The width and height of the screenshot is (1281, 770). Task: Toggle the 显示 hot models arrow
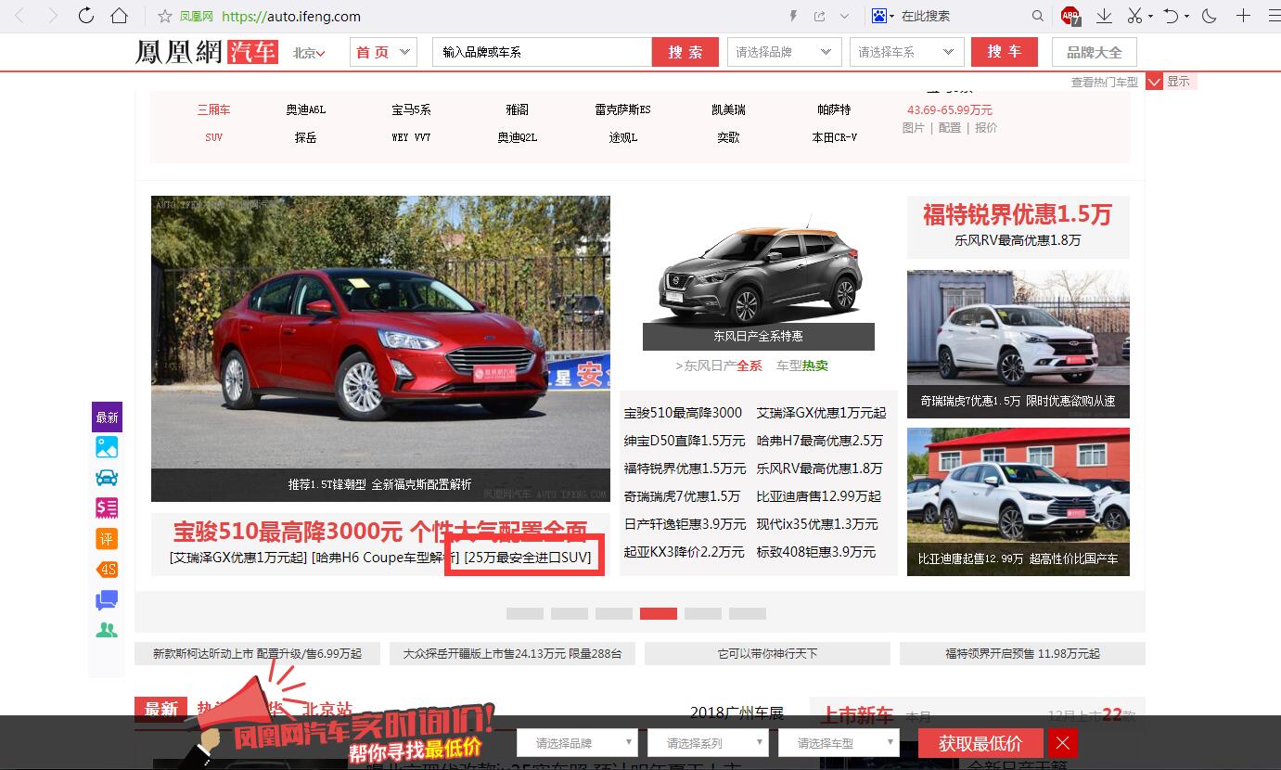pyautogui.click(x=1154, y=82)
